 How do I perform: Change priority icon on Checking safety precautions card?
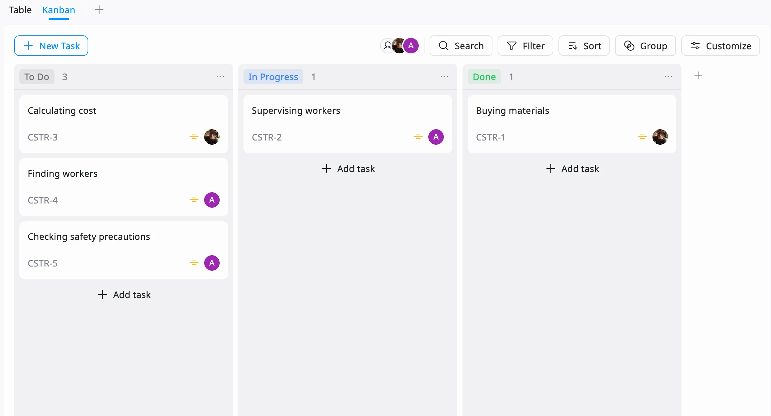pyautogui.click(x=194, y=263)
